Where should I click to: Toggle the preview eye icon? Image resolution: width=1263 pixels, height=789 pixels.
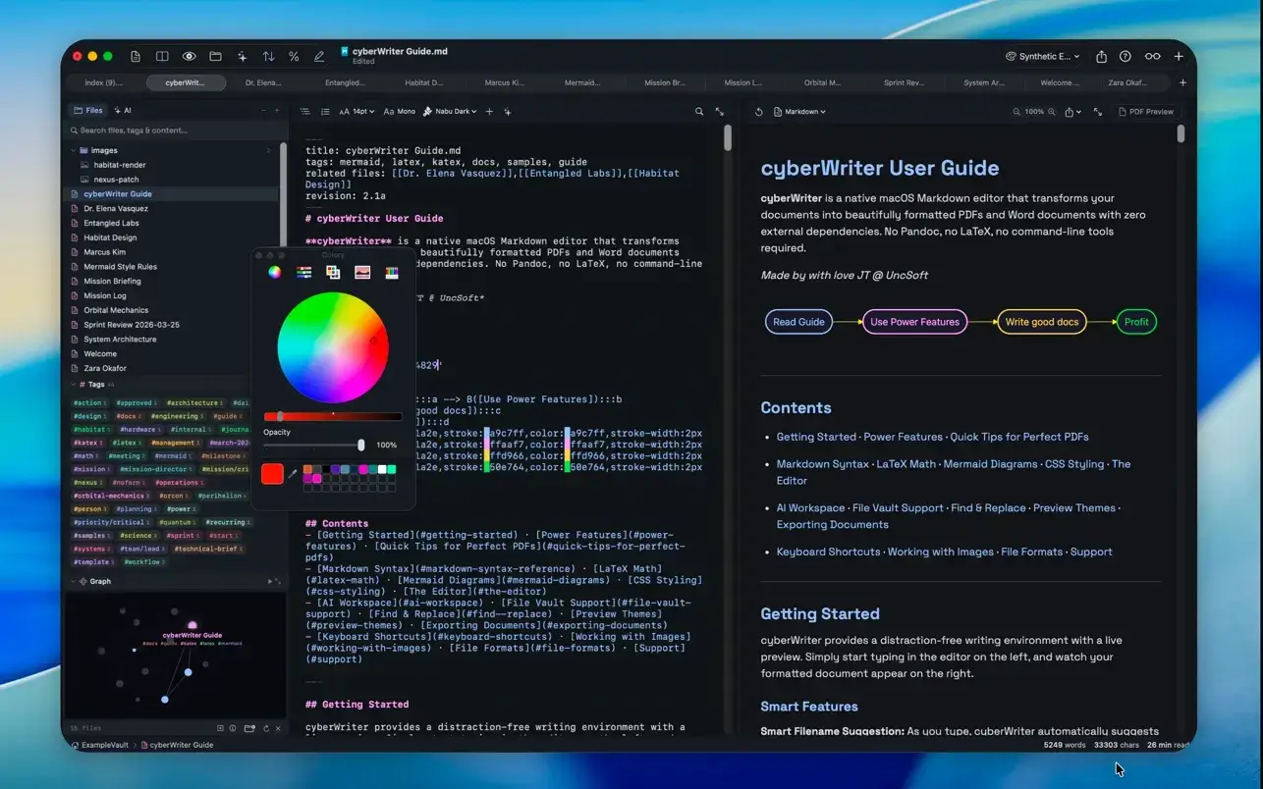pyautogui.click(x=189, y=57)
